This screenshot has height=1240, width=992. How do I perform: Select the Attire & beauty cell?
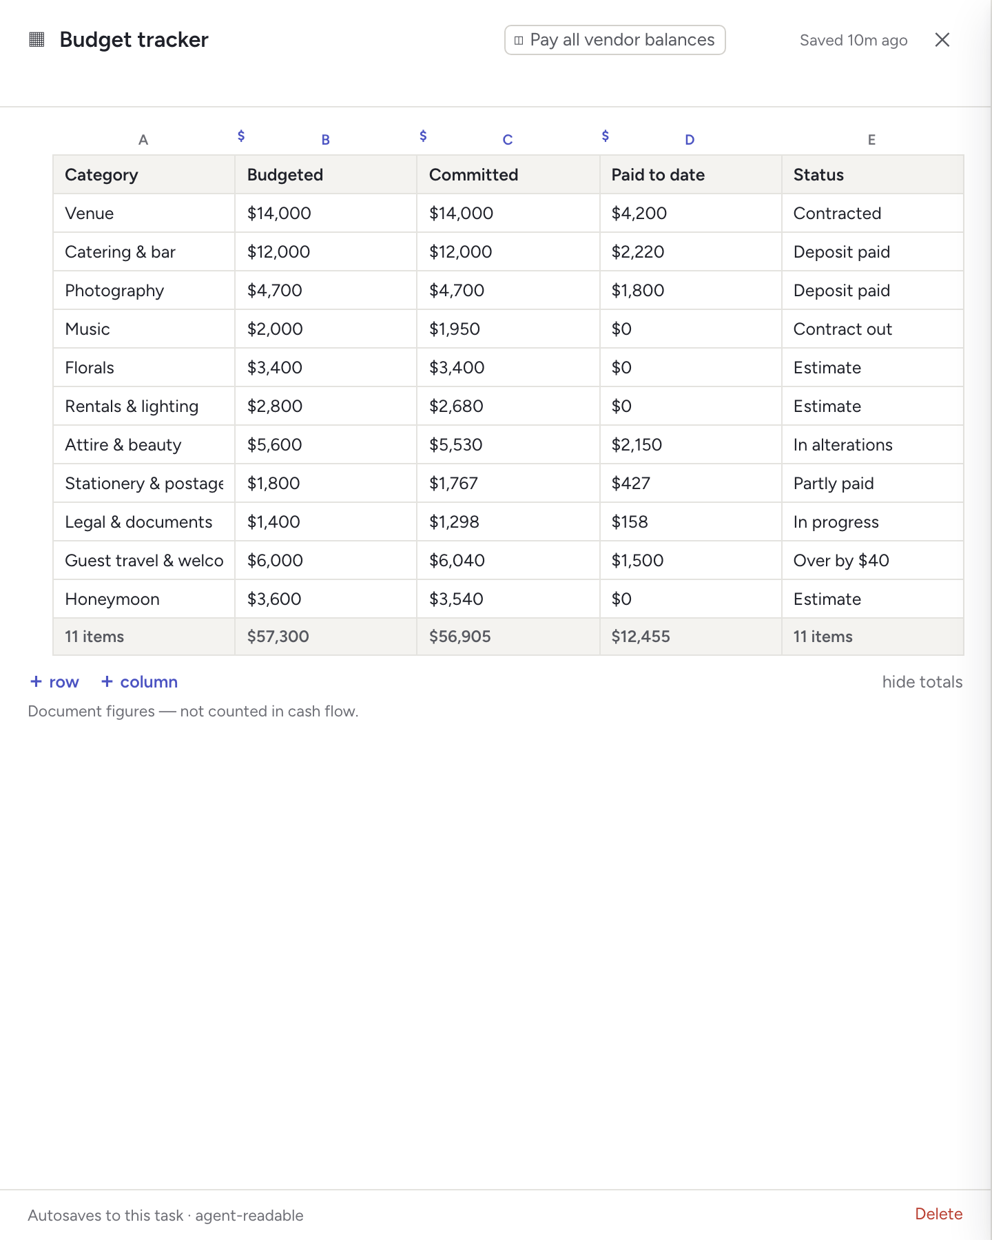144,445
